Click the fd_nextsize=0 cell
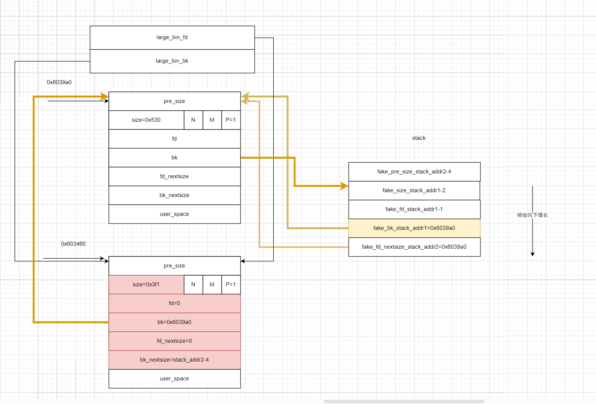Viewport: 596px width, 404px height. point(174,341)
